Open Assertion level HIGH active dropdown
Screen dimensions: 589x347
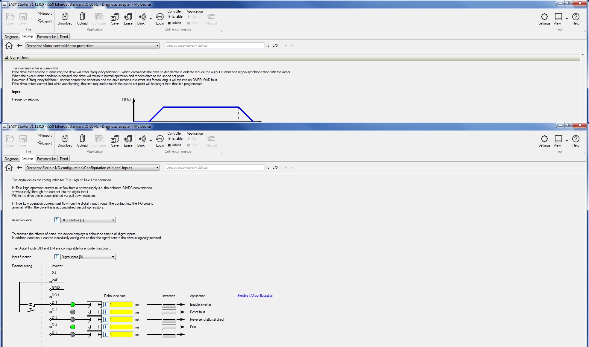pyautogui.click(x=88, y=220)
